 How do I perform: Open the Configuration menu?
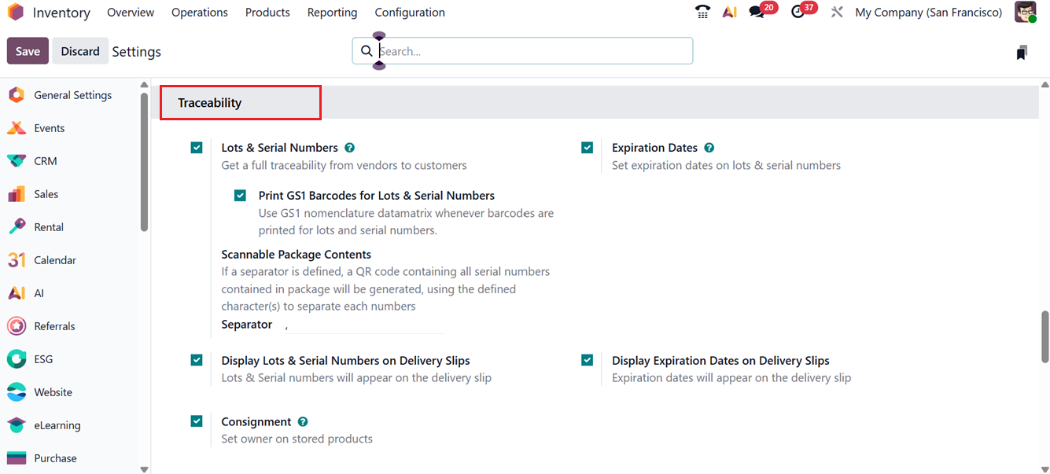[x=410, y=13]
